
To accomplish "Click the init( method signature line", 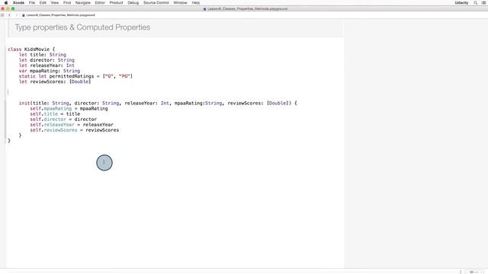I will pyautogui.click(x=158, y=103).
